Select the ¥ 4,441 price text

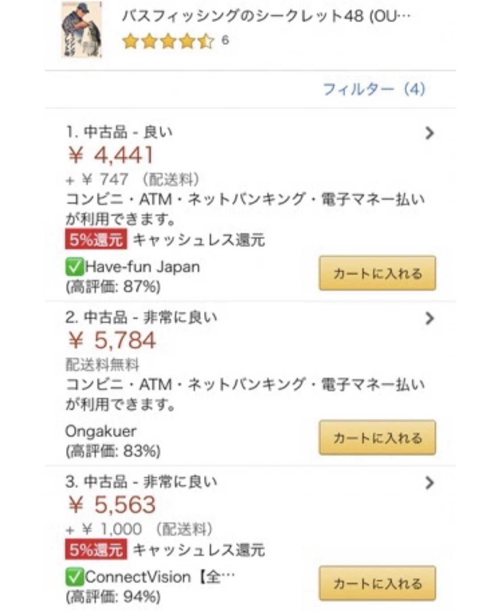pyautogui.click(x=111, y=155)
